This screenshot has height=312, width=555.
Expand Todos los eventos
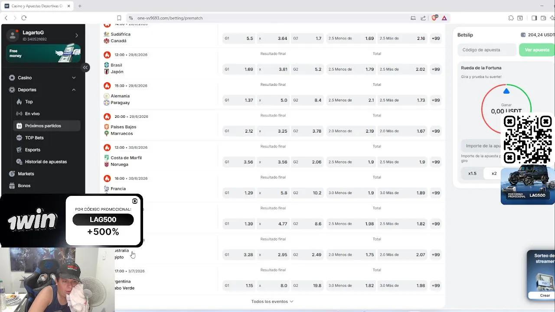[272, 302]
